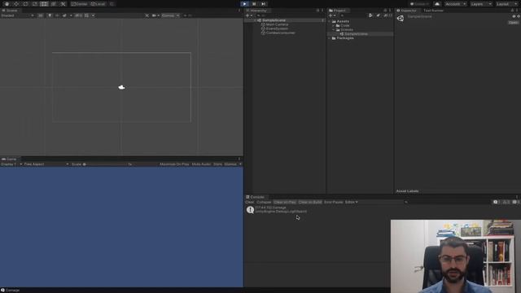Select the Rect tool

pos(44,4)
